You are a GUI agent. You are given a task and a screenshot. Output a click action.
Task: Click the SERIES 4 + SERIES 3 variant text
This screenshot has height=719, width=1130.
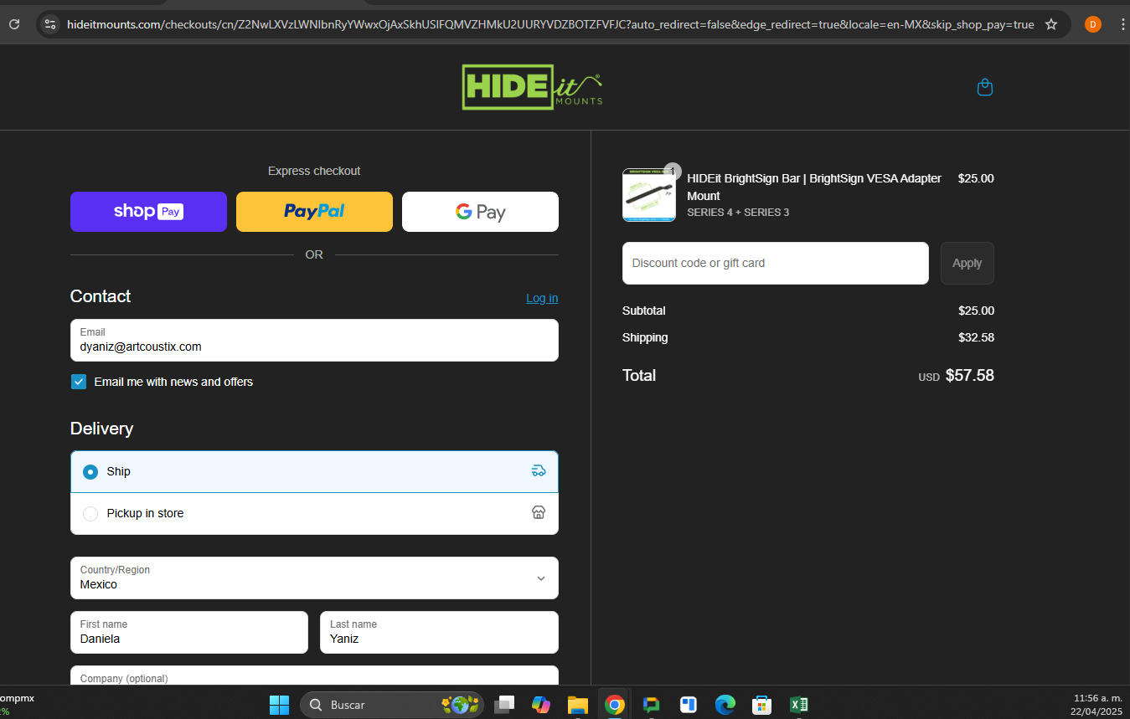tap(738, 213)
